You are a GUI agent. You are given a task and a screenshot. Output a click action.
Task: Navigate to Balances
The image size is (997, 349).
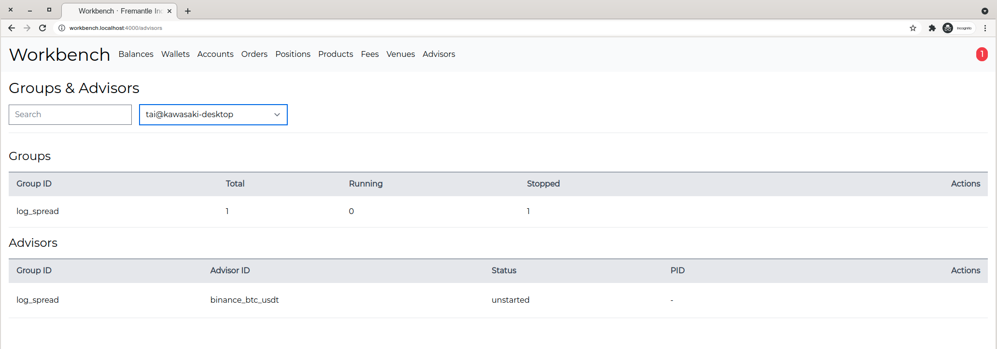coord(136,54)
